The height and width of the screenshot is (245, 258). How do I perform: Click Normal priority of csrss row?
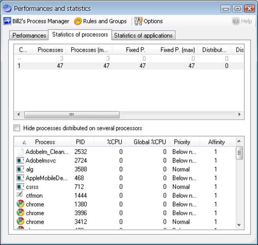point(181,187)
